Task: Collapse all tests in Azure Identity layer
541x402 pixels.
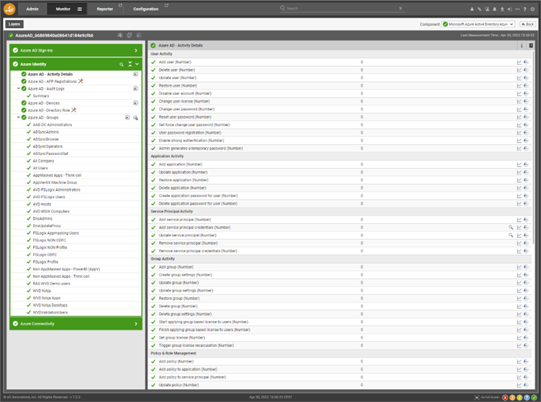Action: pyautogui.click(x=130, y=64)
